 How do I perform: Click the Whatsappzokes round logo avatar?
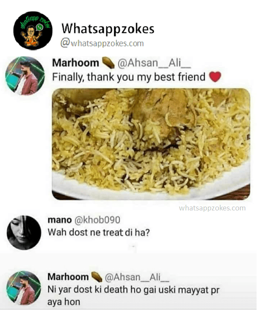tap(33, 31)
